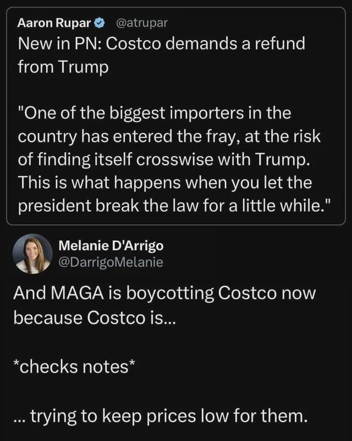Viewport: 352px width, 441px height.
Task: Click the @atrupar handle
Action: 142,23
